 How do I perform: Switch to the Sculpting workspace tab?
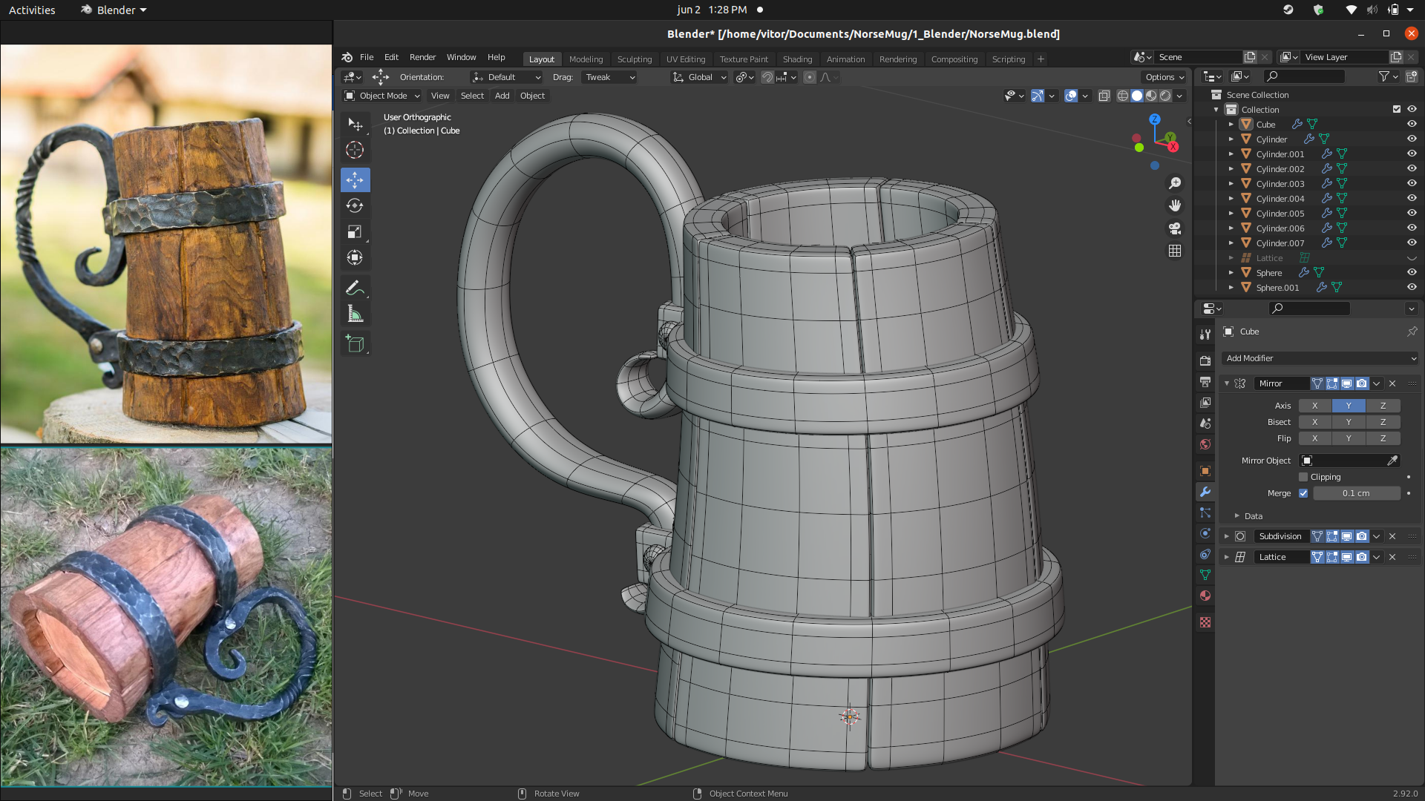(635, 59)
